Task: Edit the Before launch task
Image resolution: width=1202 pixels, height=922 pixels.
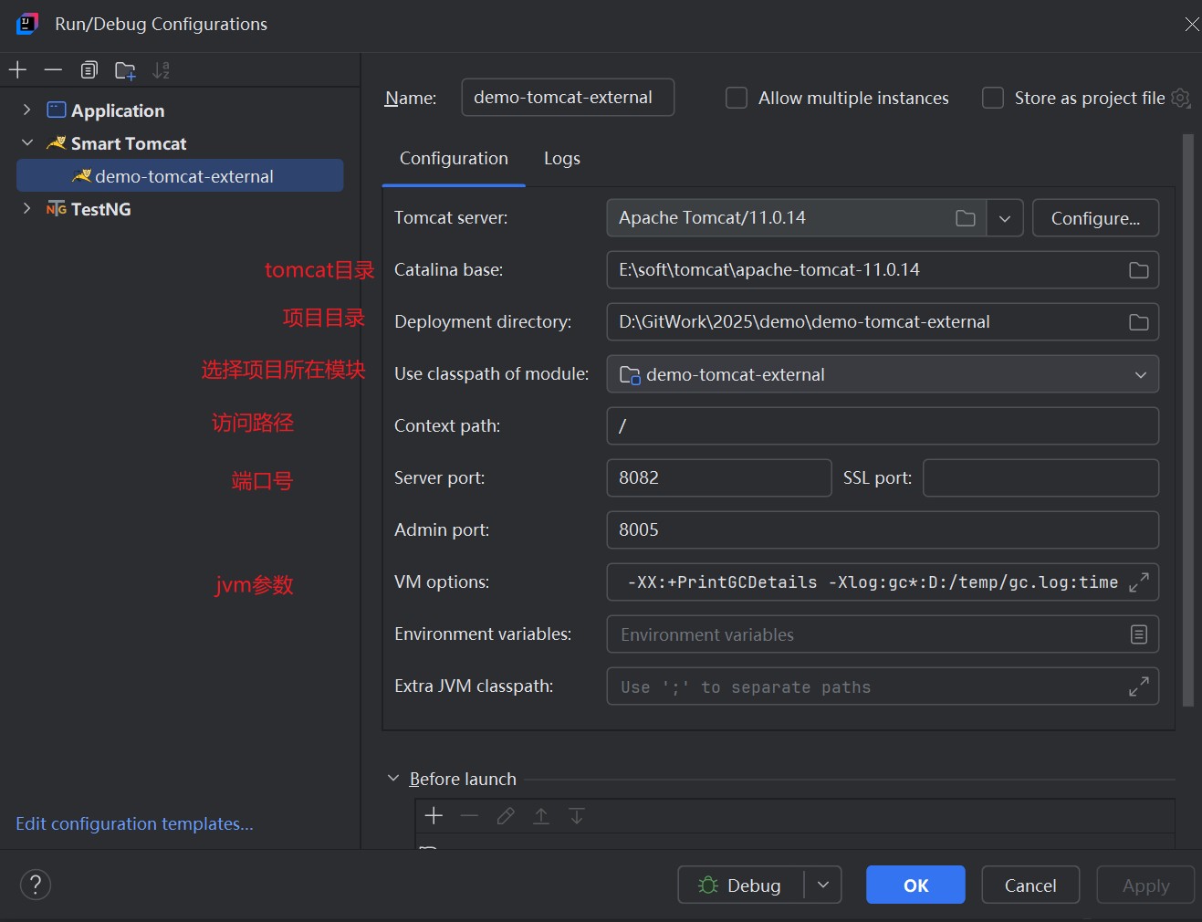Action: tap(505, 815)
